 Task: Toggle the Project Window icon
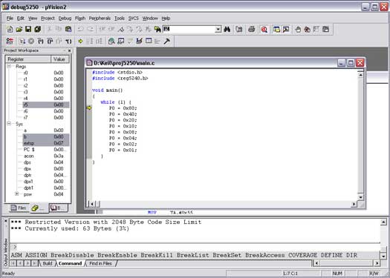(x=276, y=30)
